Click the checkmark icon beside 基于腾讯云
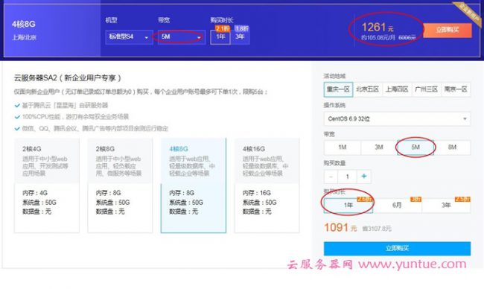The width and height of the screenshot is (484, 289). point(17,106)
